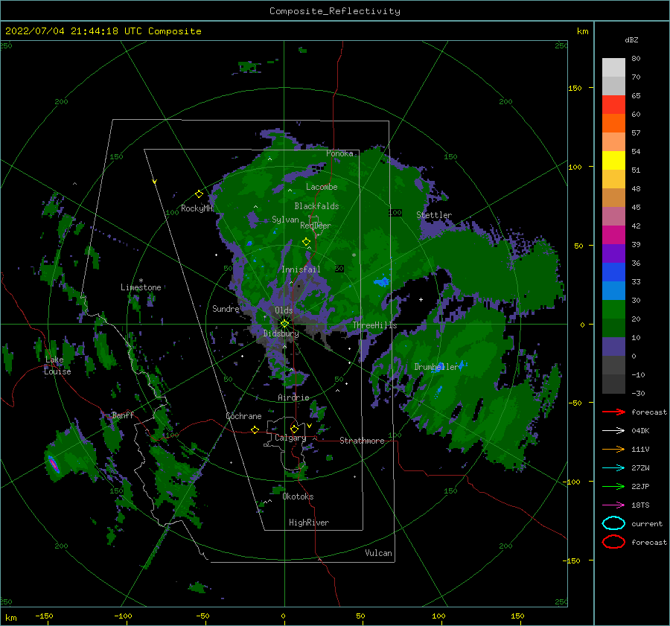This screenshot has width=670, height=626.
Task: Click the cyan 27ZW arrow icon
Action: tap(613, 468)
